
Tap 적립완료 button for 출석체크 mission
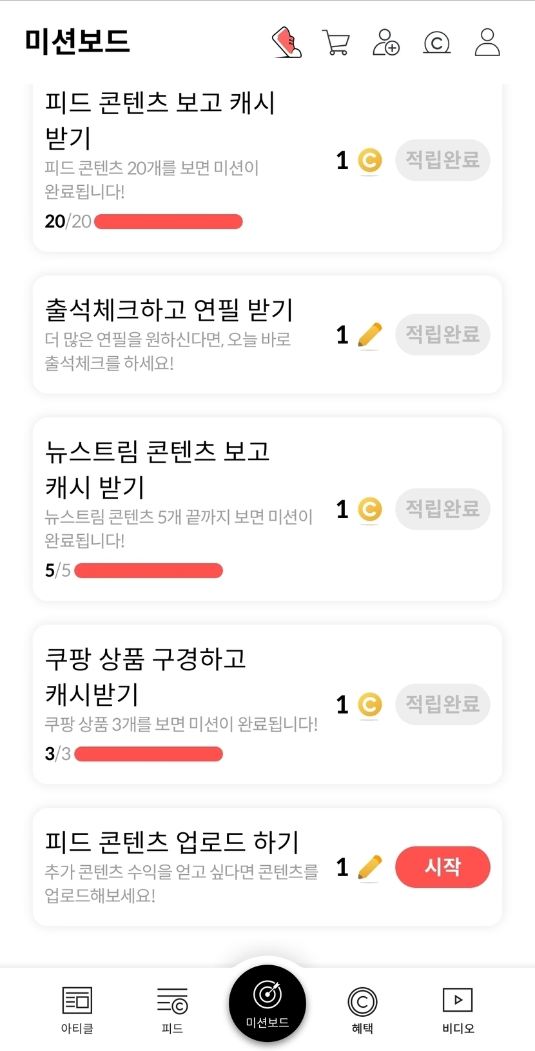point(443,335)
